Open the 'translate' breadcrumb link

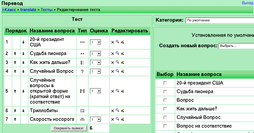(x=28, y=10)
